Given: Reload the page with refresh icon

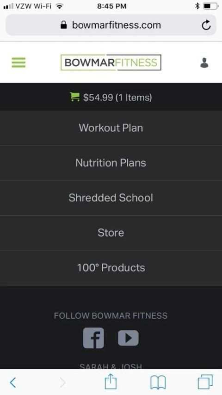Looking at the screenshot, I should click(x=206, y=25).
